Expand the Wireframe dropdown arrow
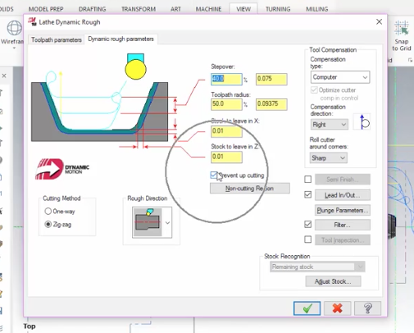 coord(14,48)
